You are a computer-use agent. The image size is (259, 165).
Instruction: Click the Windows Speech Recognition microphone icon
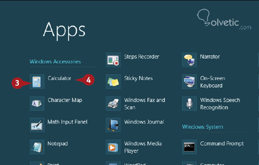tap(189, 104)
